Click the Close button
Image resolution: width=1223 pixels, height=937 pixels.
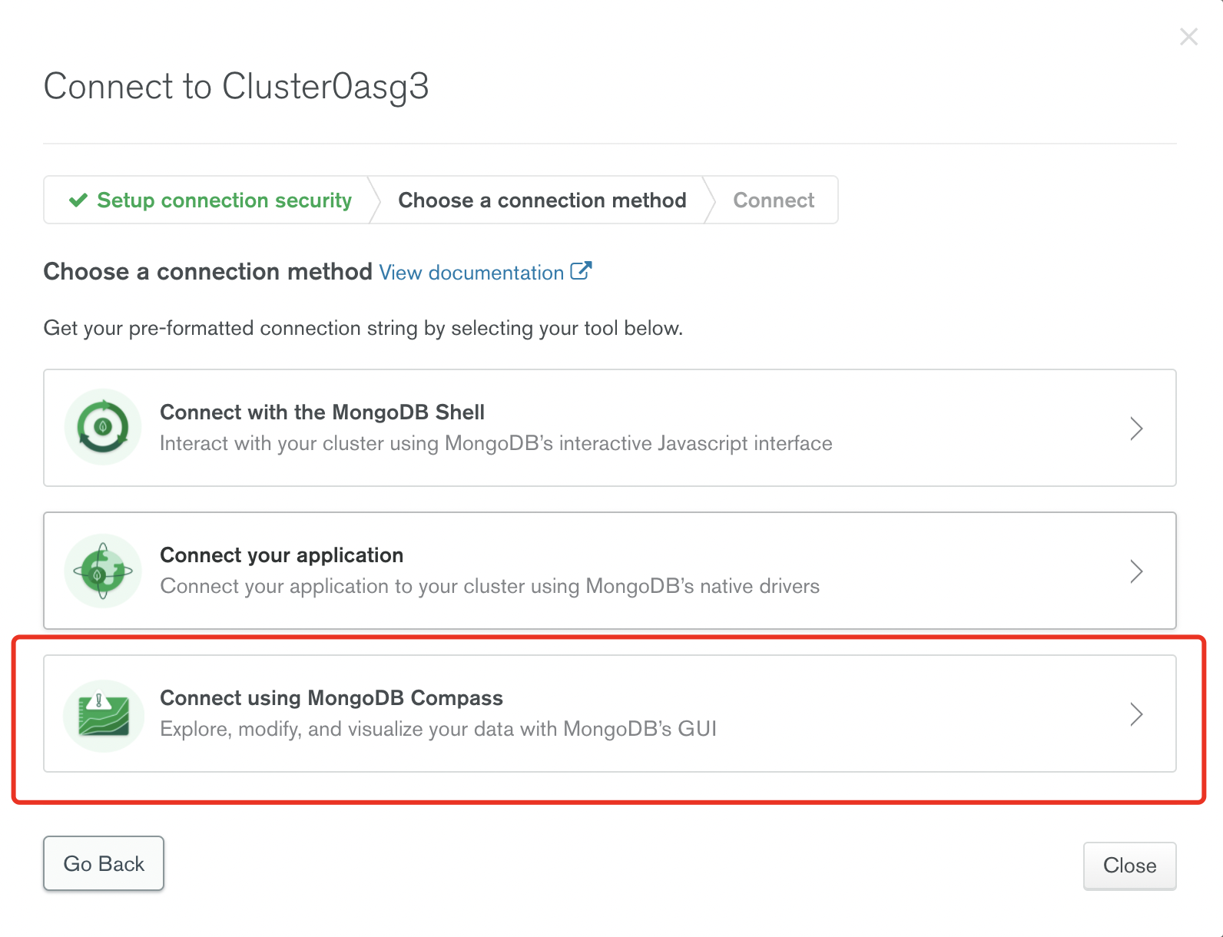coord(1129,866)
